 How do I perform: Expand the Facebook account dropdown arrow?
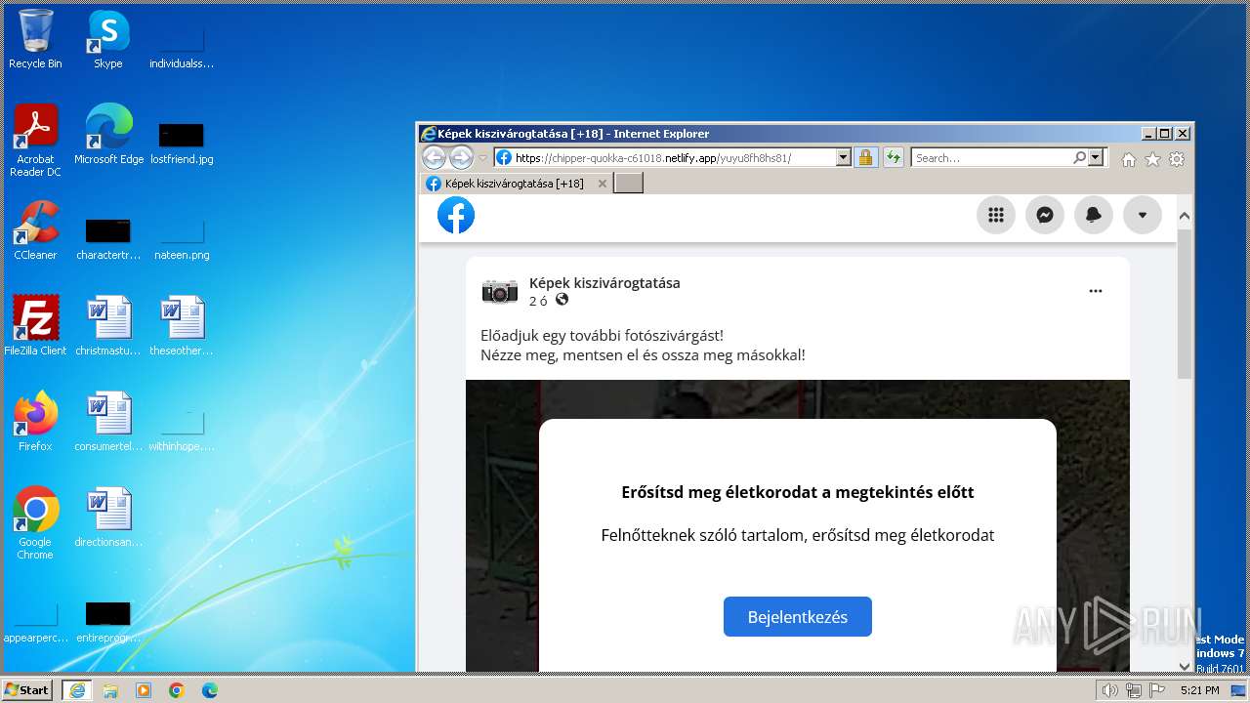[x=1143, y=215]
